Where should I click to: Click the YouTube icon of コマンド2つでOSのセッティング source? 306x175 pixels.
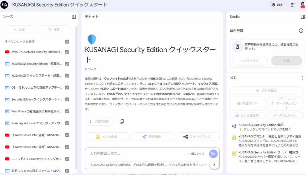coord(7,159)
